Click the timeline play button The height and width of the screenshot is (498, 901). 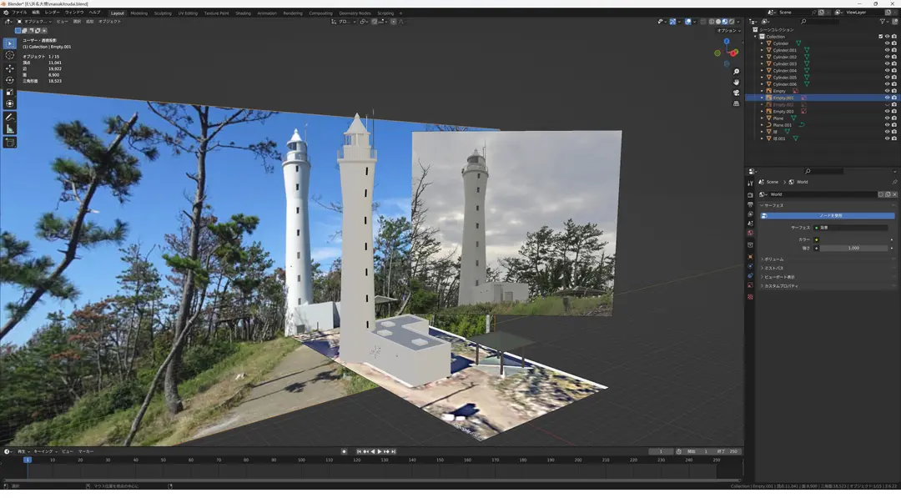click(380, 451)
